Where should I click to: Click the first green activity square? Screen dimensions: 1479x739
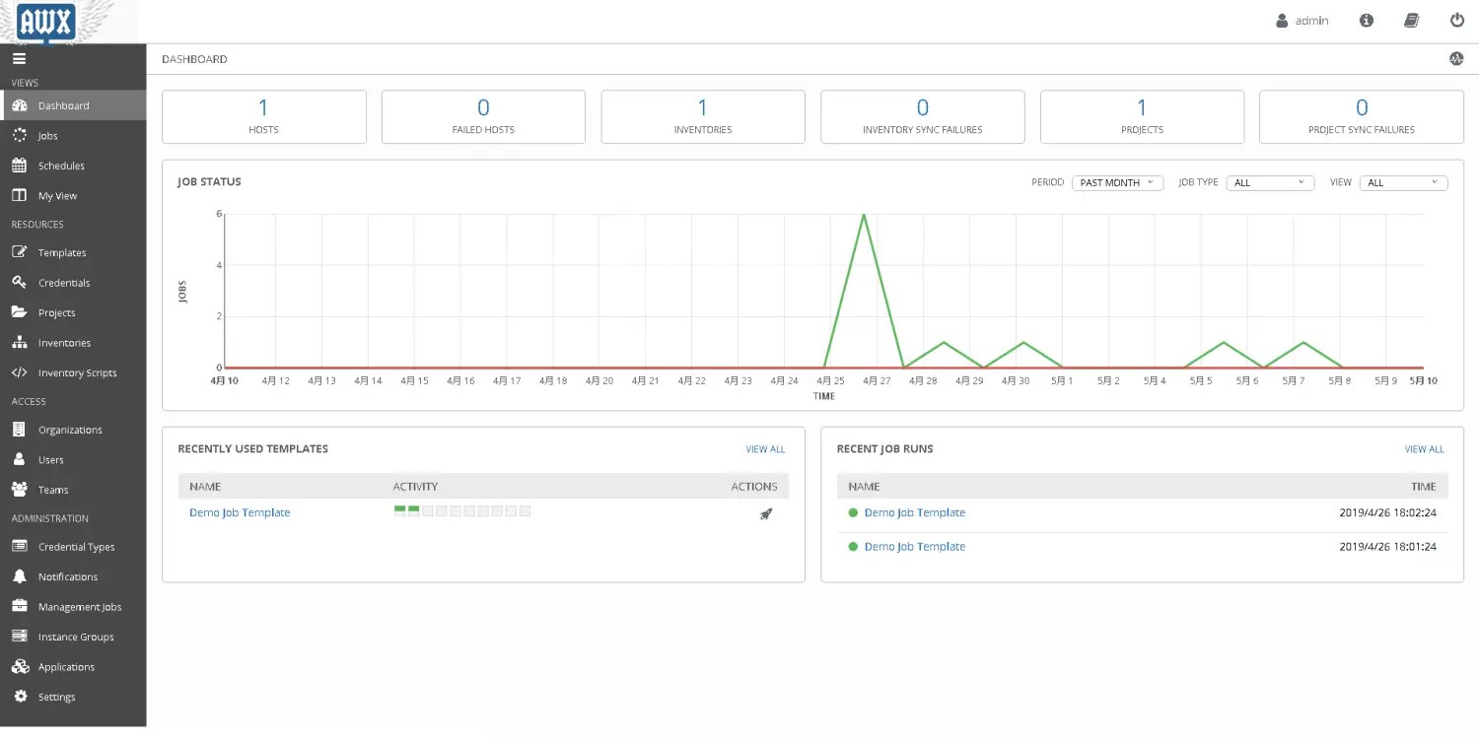[x=399, y=510]
